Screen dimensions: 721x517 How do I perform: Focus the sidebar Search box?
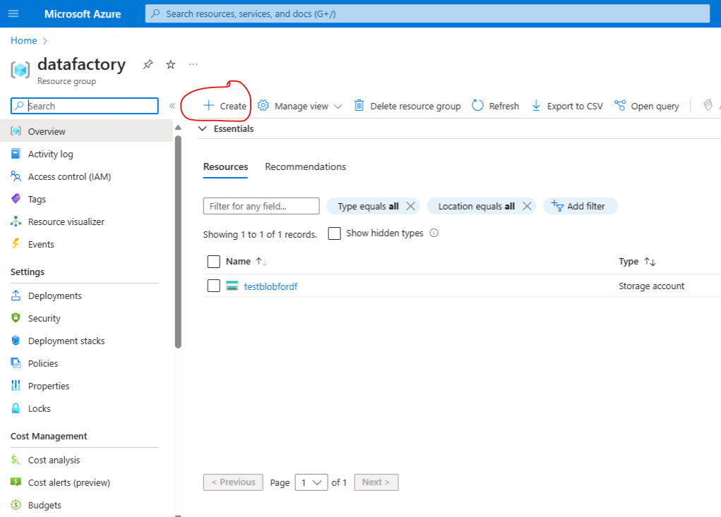click(85, 106)
